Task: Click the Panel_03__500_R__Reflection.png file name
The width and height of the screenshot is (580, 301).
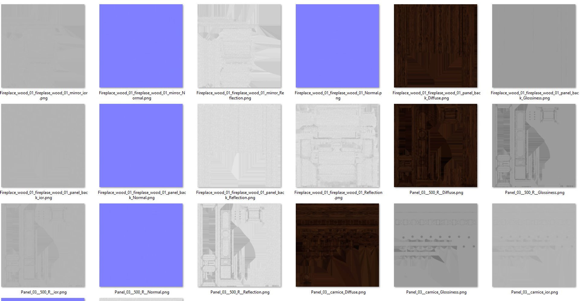Action: pos(240,292)
